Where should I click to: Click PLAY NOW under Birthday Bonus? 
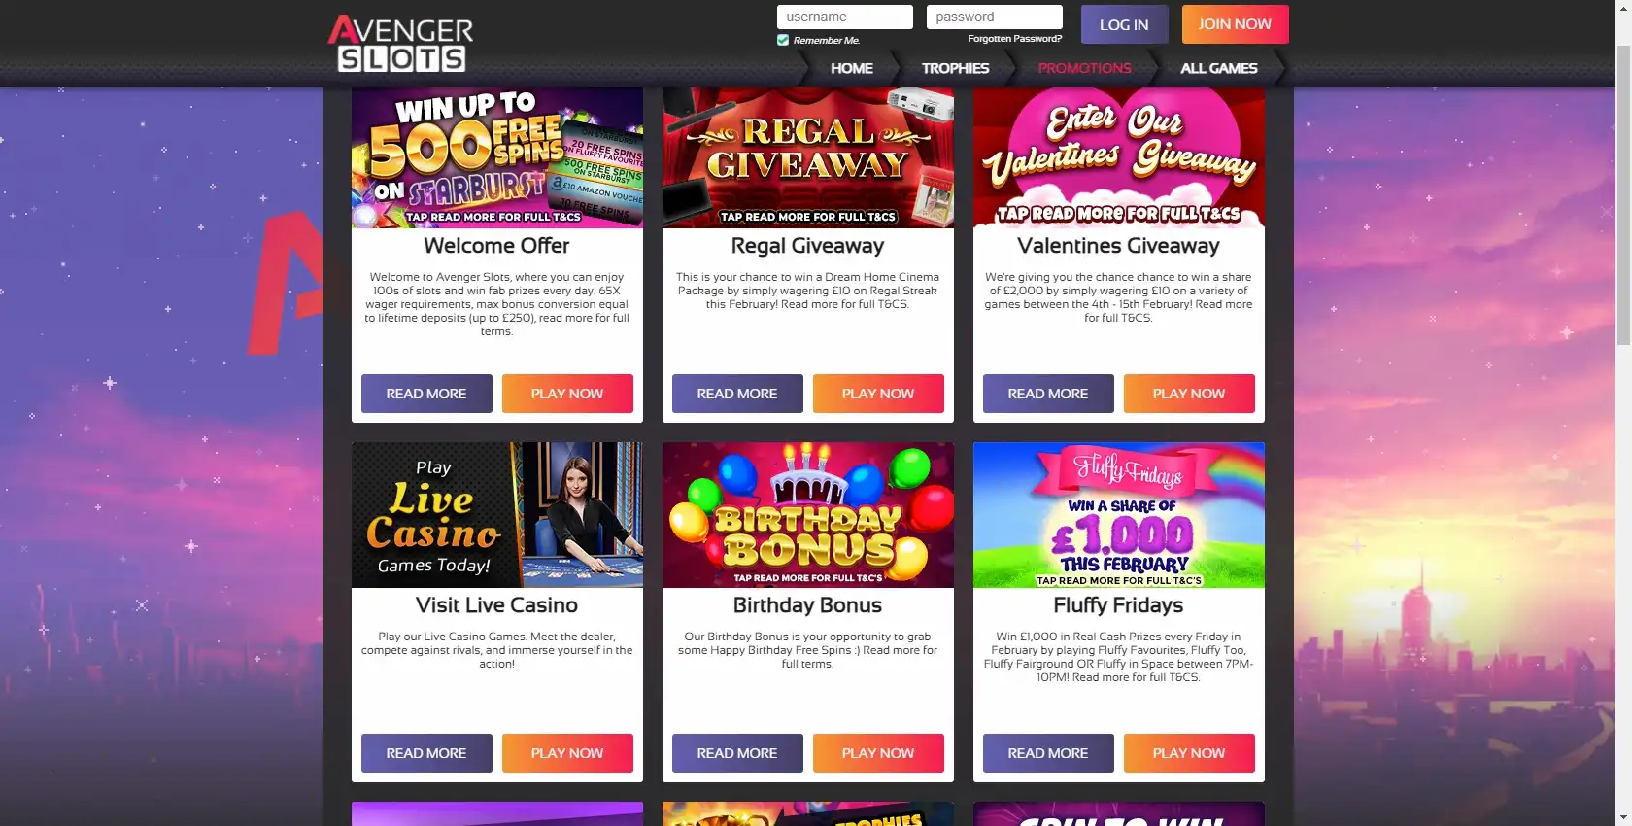coord(878,753)
